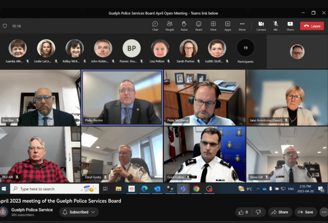Open the Teams Chat panel
The height and width of the screenshot is (223, 328).
155,26
